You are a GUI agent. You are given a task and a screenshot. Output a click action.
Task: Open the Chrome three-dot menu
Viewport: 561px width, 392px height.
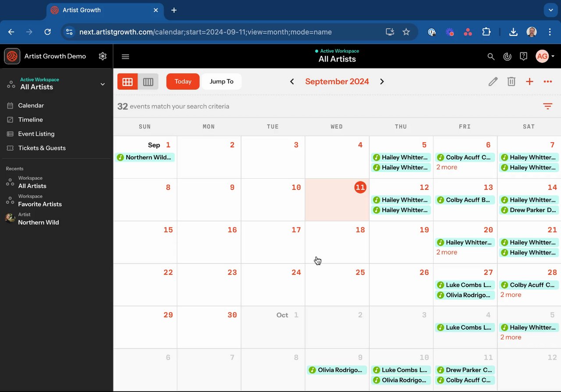coord(550,32)
